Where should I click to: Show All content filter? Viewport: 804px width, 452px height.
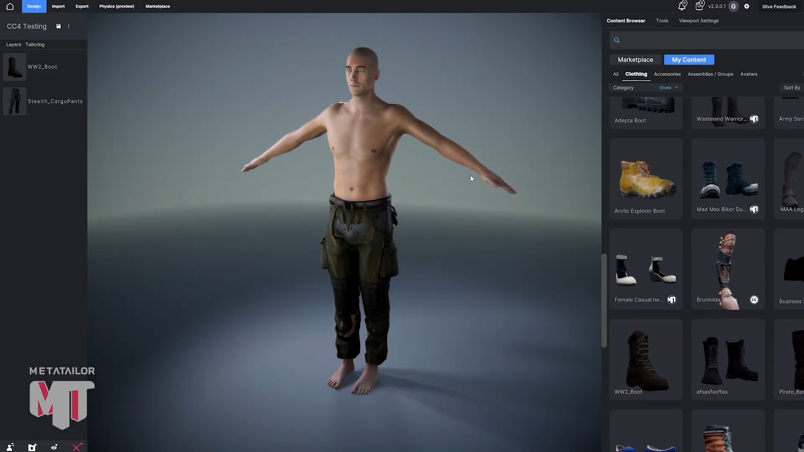tap(616, 74)
